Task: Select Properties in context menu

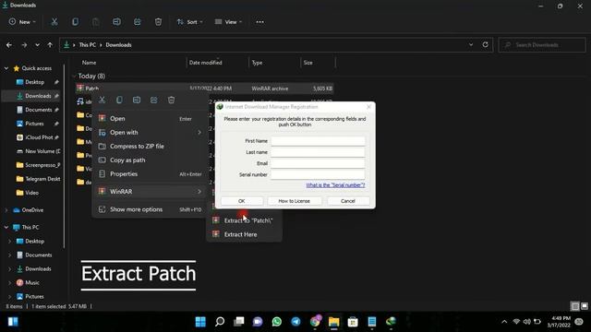Action: point(150,174)
